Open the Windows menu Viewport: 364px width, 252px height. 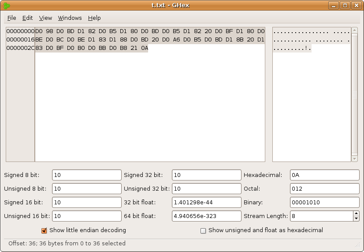point(70,18)
